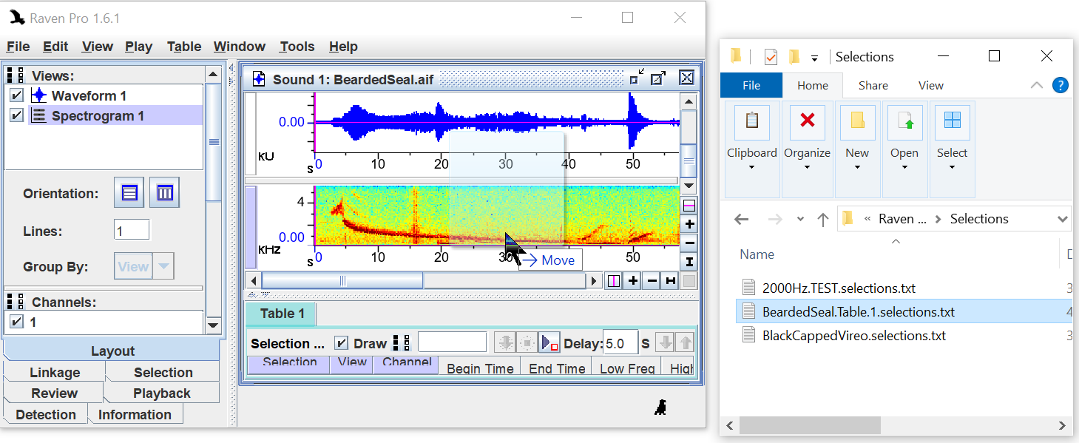Screen dimensions: 1079x443
Task: Center the horizontal position marker
Action: [615, 281]
